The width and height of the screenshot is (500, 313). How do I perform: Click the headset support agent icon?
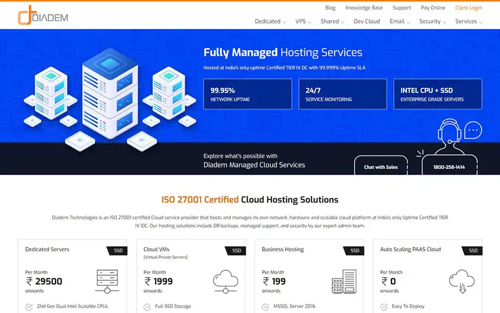pos(450,136)
